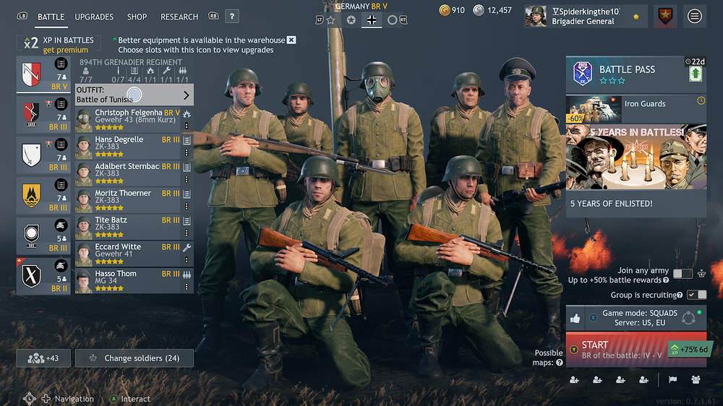The image size is (723, 406).
Task: Open the hamburger main menu icon
Action: click(x=694, y=17)
